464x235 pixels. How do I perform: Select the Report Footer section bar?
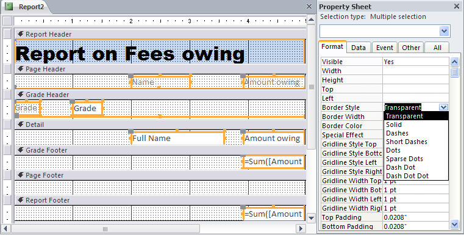pos(160,200)
